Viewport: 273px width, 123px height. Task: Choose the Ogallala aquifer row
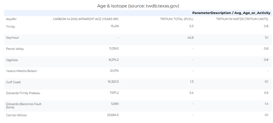(x=12, y=60)
